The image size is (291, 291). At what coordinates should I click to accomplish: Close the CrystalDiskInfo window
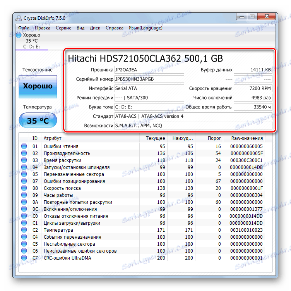click(x=267, y=17)
